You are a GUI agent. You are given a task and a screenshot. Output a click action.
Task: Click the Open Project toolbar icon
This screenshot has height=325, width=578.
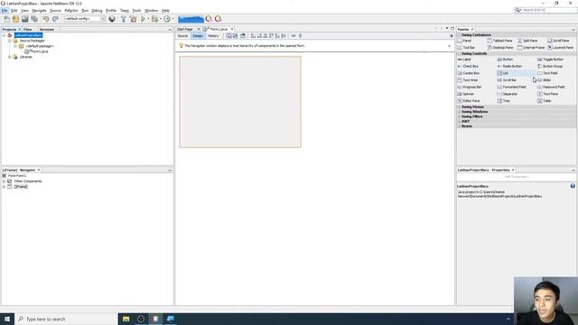pos(24,19)
